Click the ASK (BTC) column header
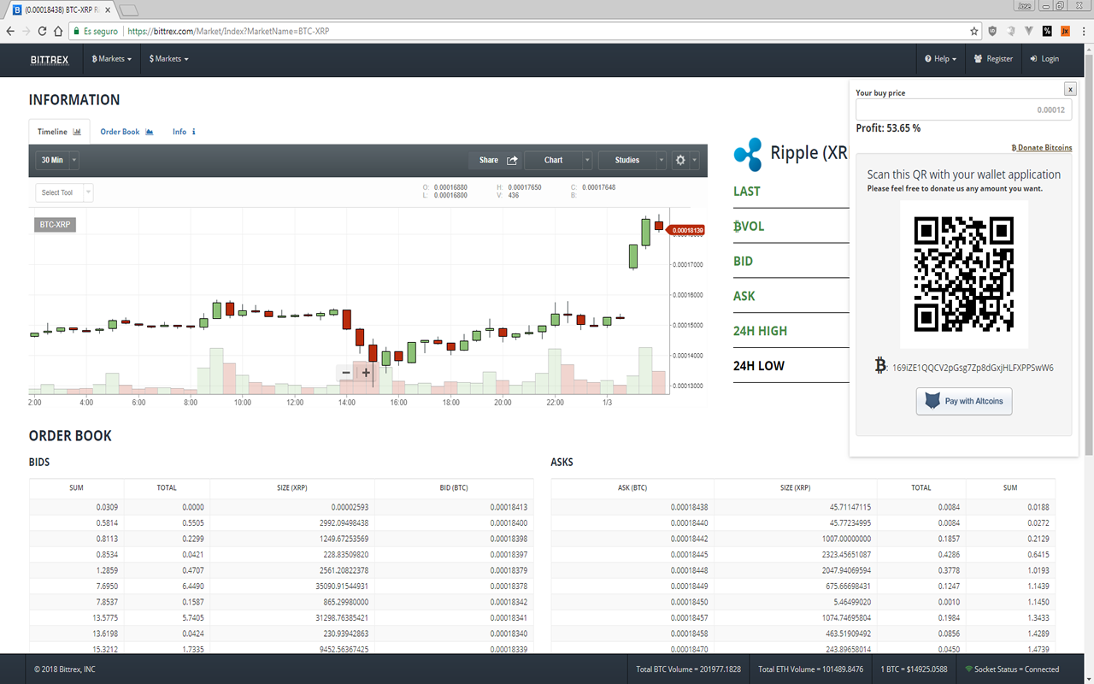Image resolution: width=1094 pixels, height=684 pixels. 632,488
